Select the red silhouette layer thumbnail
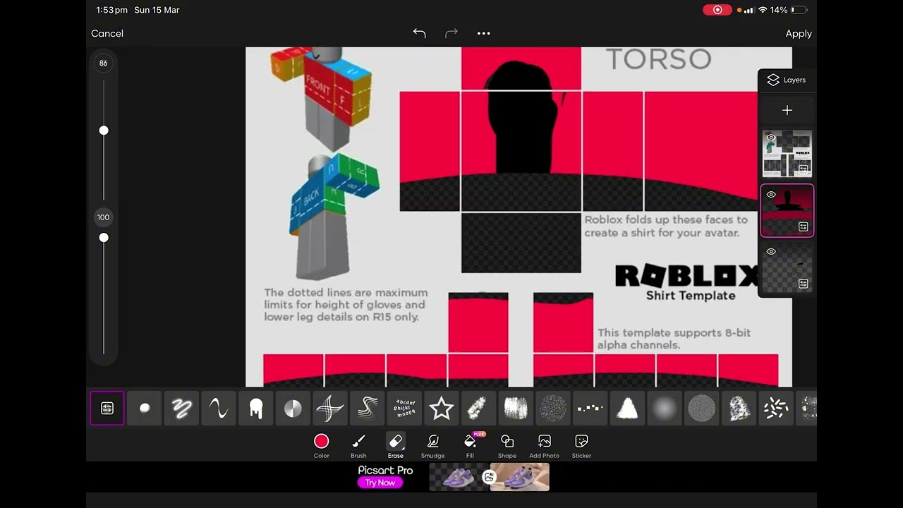The height and width of the screenshot is (508, 903). 787,210
